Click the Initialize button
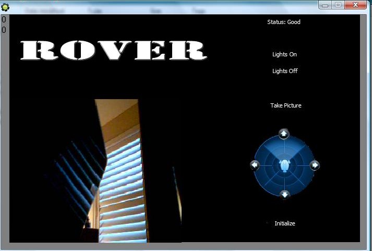This screenshot has height=251, width=372. (285, 223)
